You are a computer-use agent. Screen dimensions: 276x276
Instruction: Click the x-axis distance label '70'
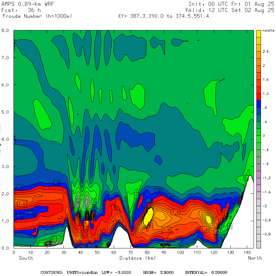(130, 253)
